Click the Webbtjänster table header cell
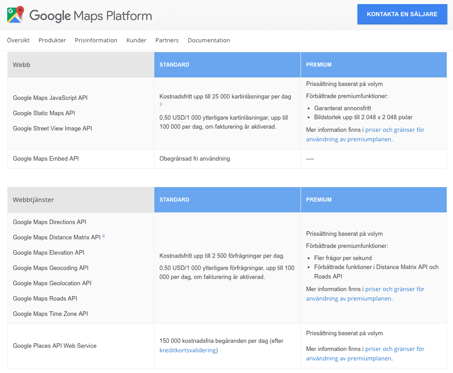 click(81, 200)
